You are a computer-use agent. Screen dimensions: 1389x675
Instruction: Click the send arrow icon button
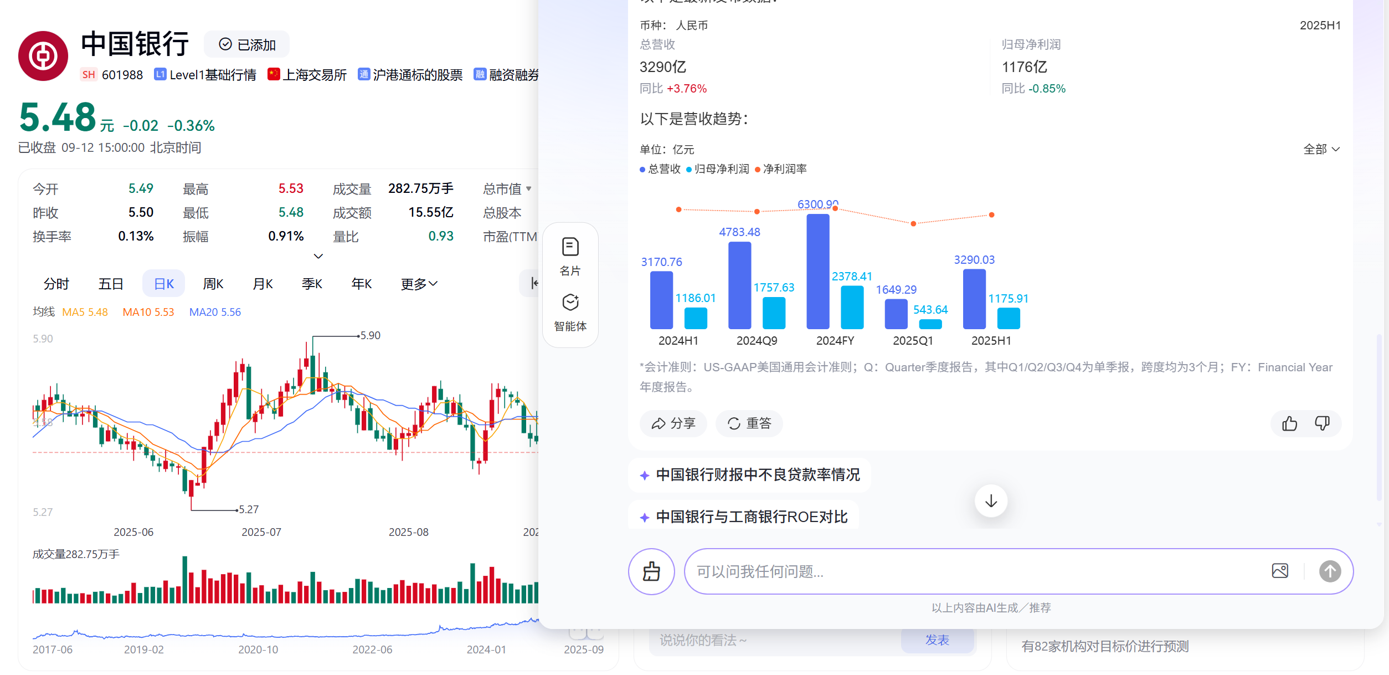pos(1330,571)
